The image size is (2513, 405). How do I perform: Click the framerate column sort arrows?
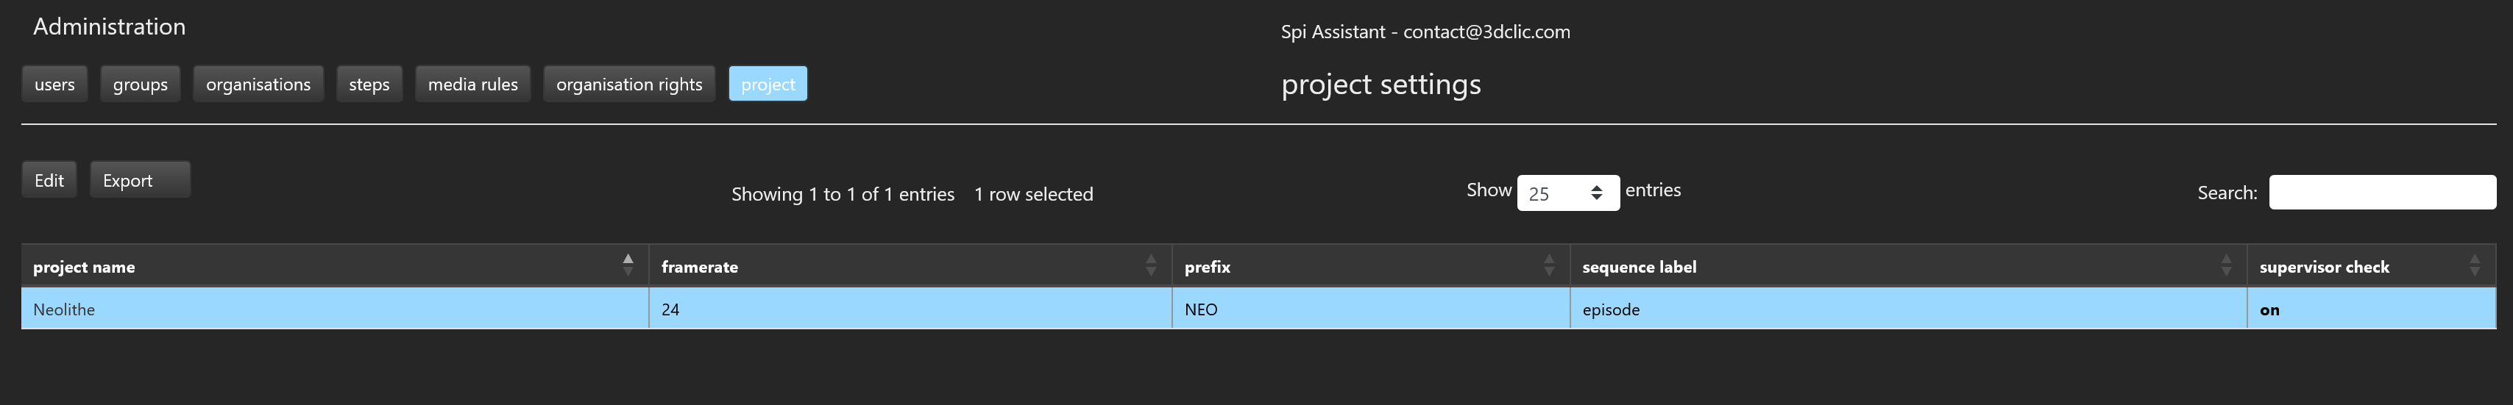[1151, 265]
